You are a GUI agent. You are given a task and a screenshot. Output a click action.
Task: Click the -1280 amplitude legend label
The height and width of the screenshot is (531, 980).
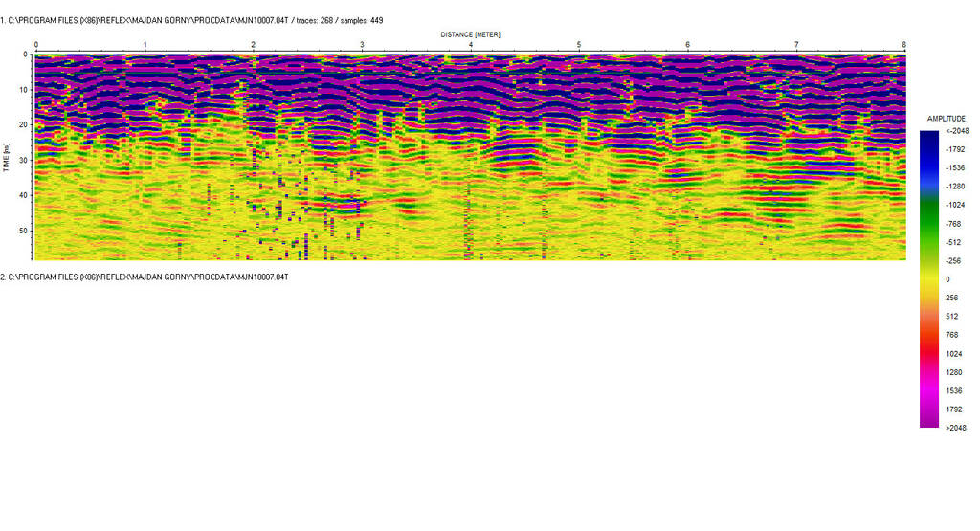[956, 187]
